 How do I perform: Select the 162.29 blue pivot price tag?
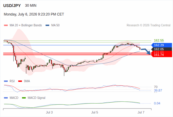[162, 45]
